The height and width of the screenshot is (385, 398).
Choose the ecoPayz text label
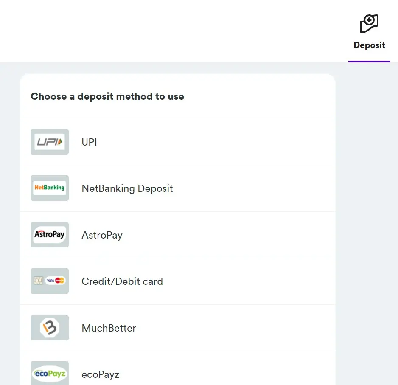(x=100, y=374)
